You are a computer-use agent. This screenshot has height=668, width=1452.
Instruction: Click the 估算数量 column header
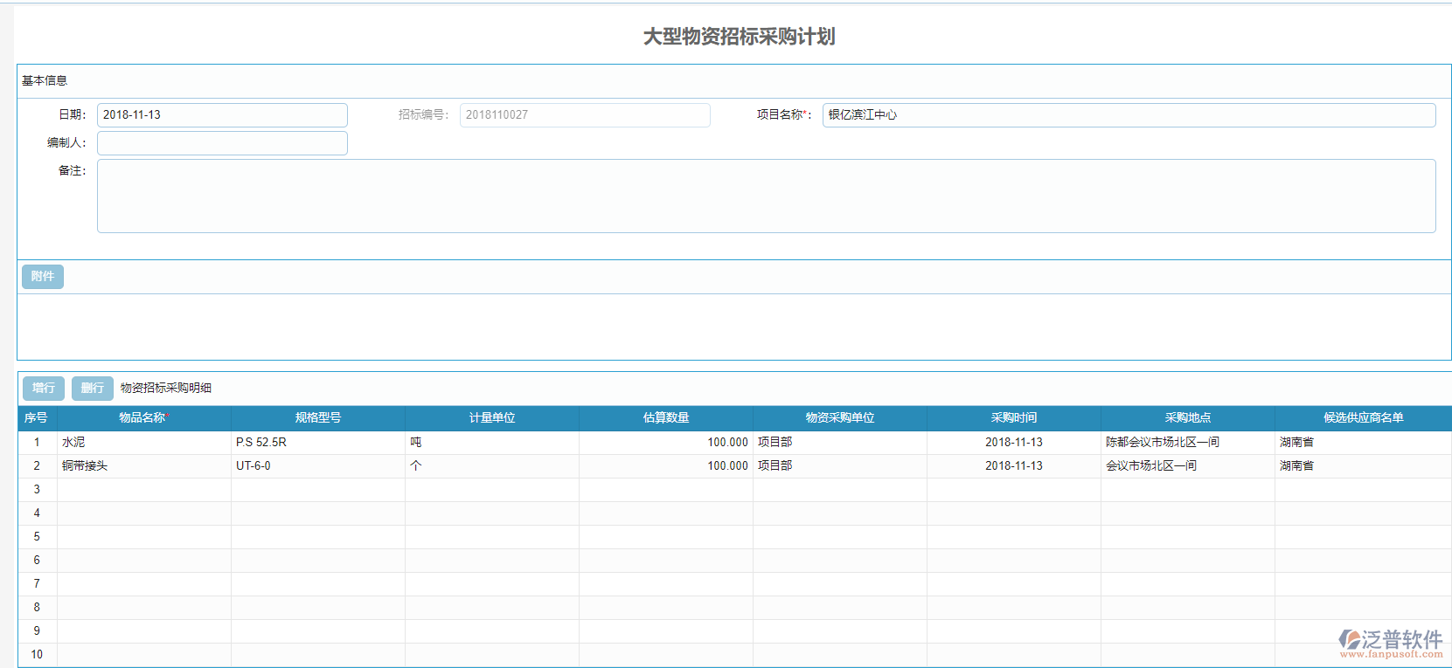coord(665,418)
